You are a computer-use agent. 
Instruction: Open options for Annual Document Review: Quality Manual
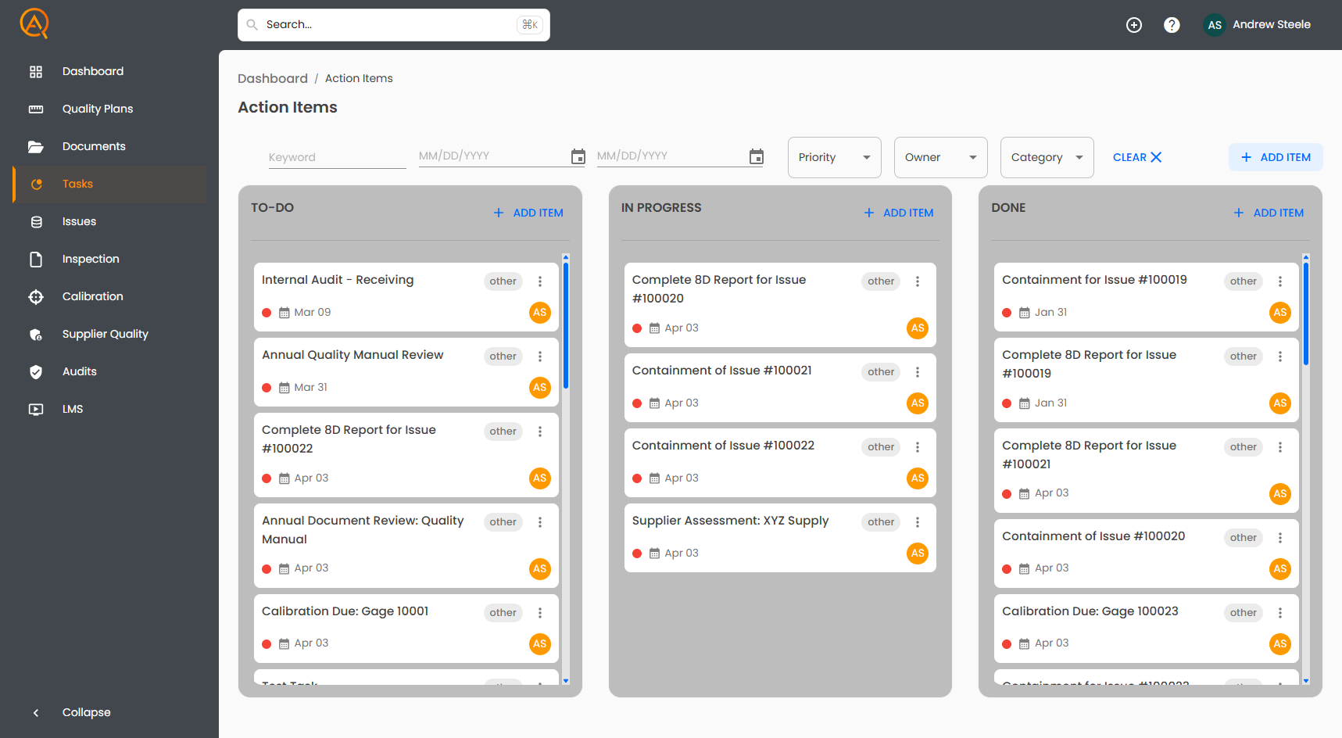540,522
